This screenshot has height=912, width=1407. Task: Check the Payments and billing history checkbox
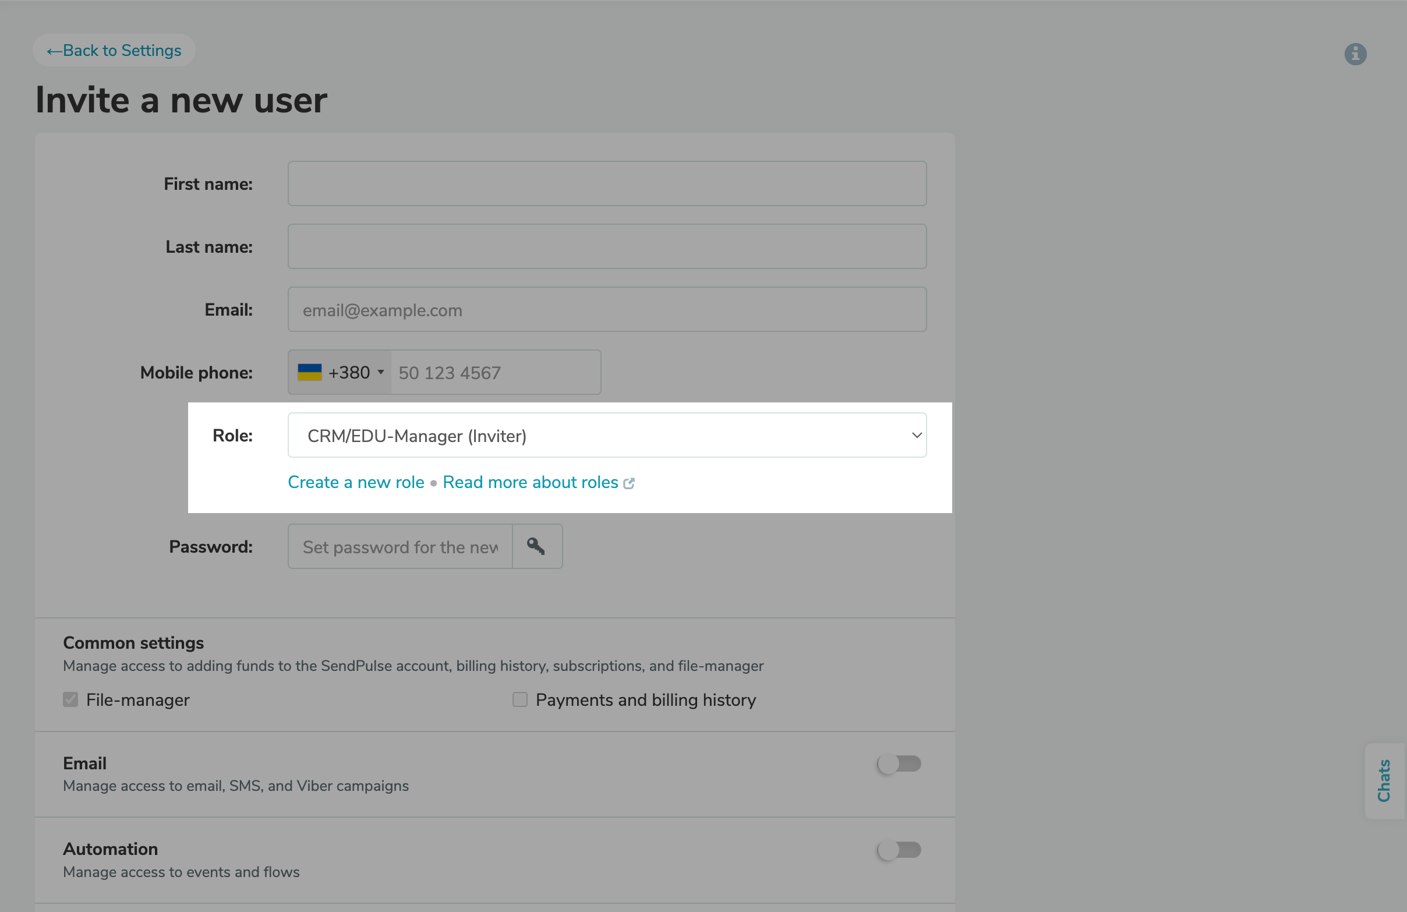pos(519,699)
